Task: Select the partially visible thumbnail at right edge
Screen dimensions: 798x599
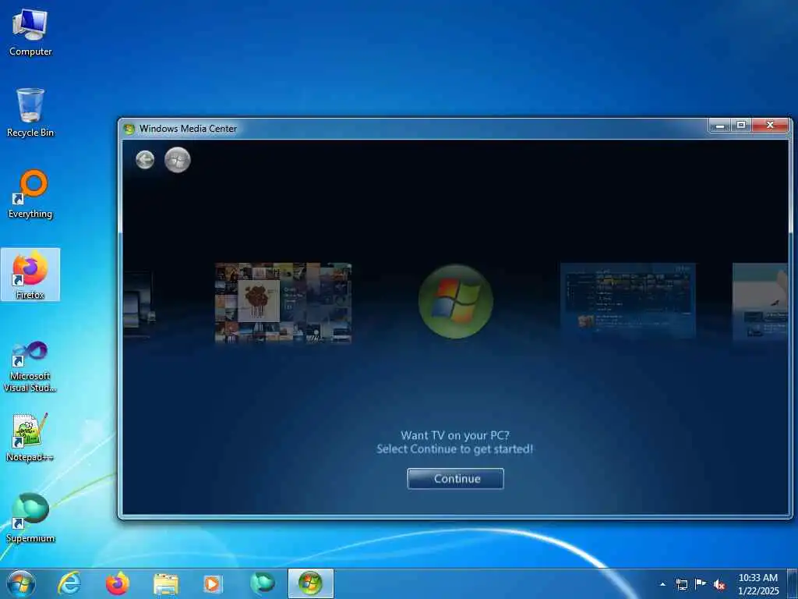Action: tap(760, 302)
